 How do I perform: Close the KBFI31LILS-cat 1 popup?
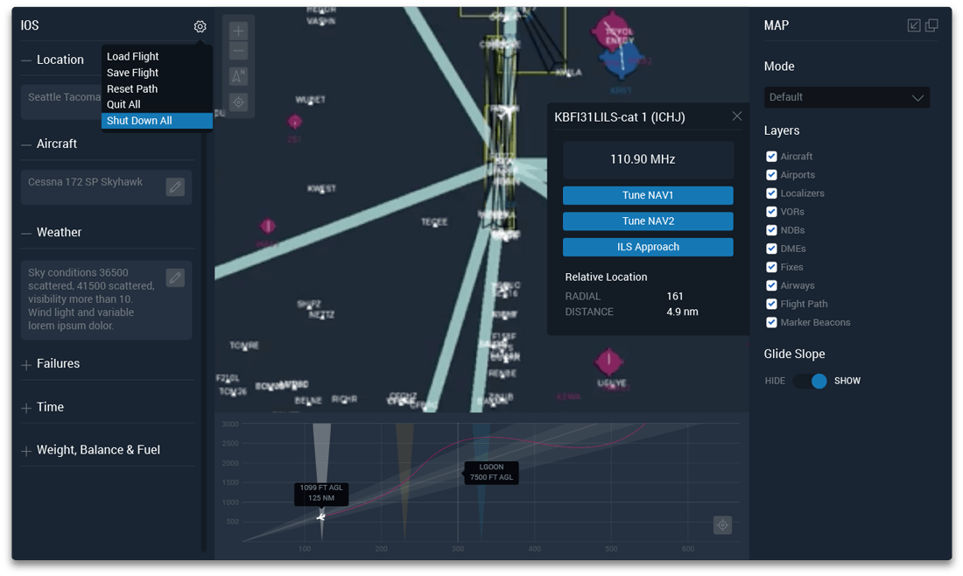737,116
